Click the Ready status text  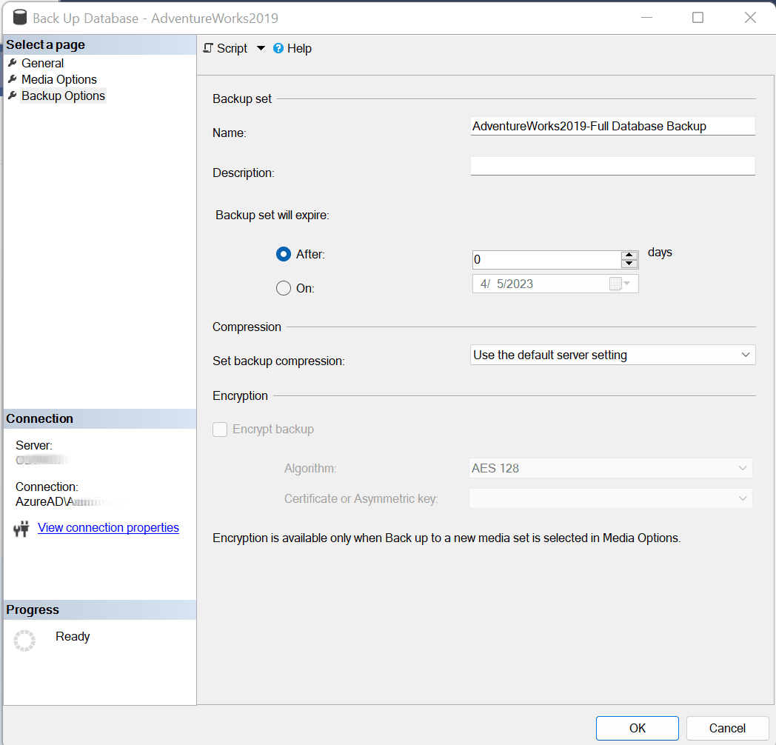point(73,637)
